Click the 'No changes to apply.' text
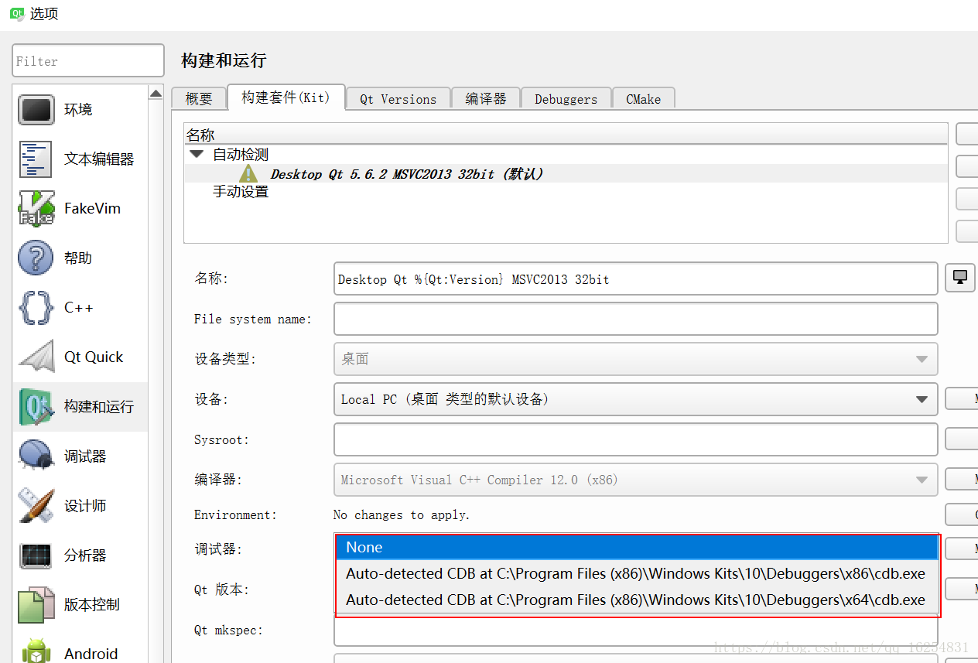Screen dimensions: 978x663 (x=402, y=514)
